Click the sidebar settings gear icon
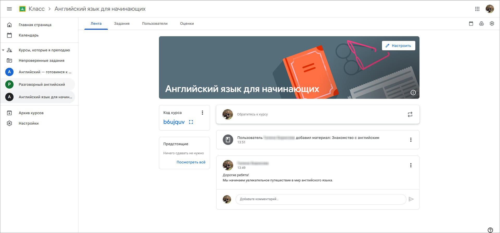 pyautogui.click(x=9, y=123)
